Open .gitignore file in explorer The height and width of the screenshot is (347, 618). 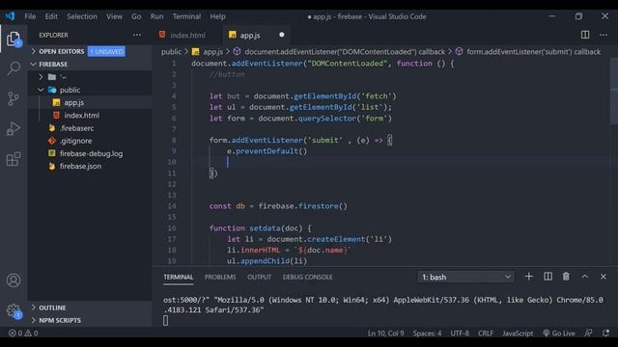pos(90,141)
